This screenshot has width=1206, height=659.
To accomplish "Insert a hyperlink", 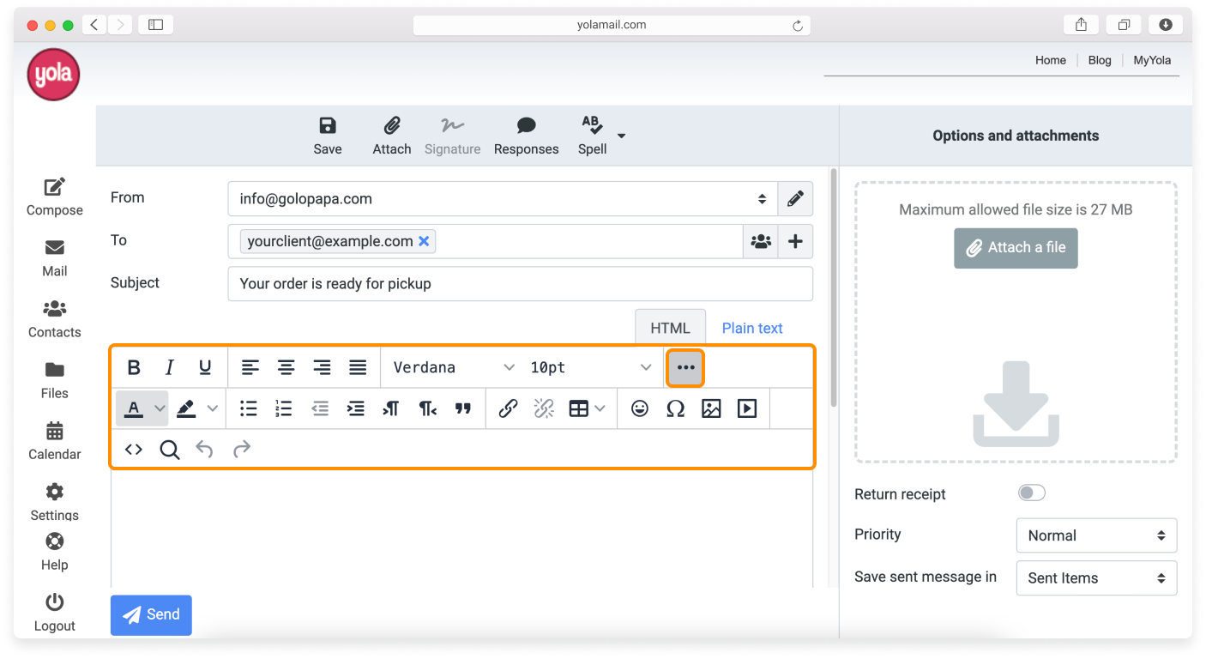I will [507, 408].
